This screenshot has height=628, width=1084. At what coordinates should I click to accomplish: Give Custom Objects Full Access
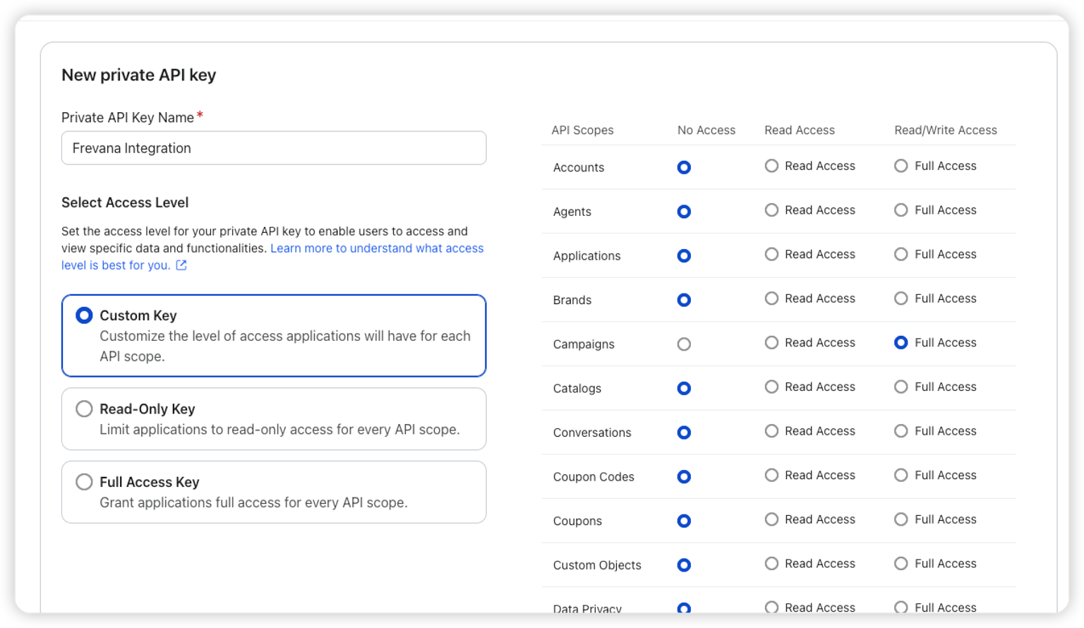tap(901, 564)
